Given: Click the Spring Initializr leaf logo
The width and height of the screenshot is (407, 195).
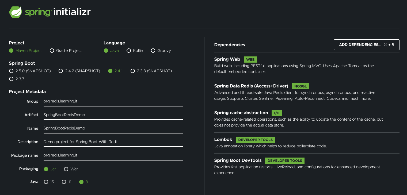Looking at the screenshot, I should click(16, 12).
